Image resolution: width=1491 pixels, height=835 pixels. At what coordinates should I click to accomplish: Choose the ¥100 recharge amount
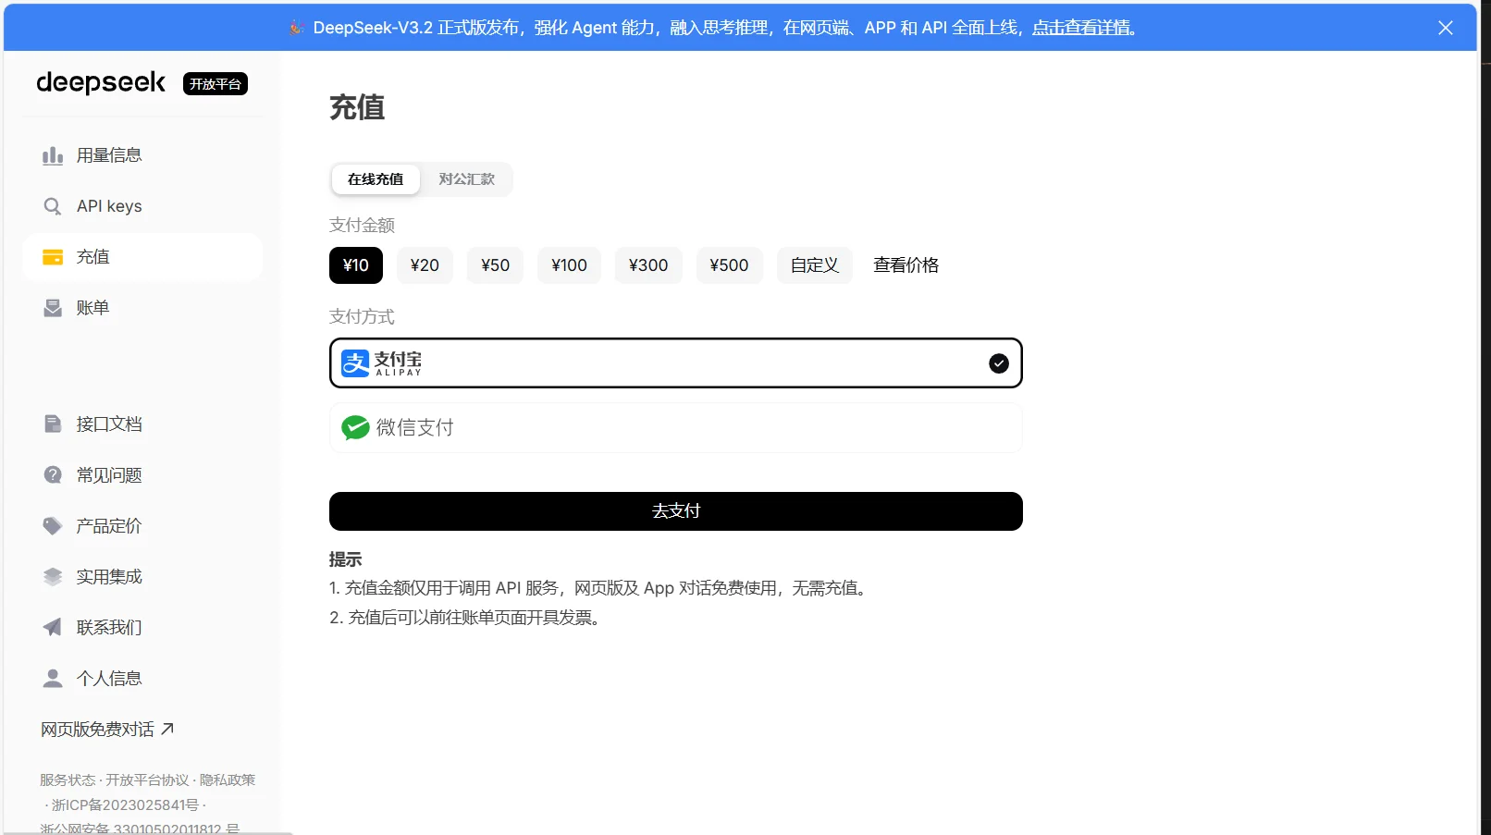pos(568,265)
